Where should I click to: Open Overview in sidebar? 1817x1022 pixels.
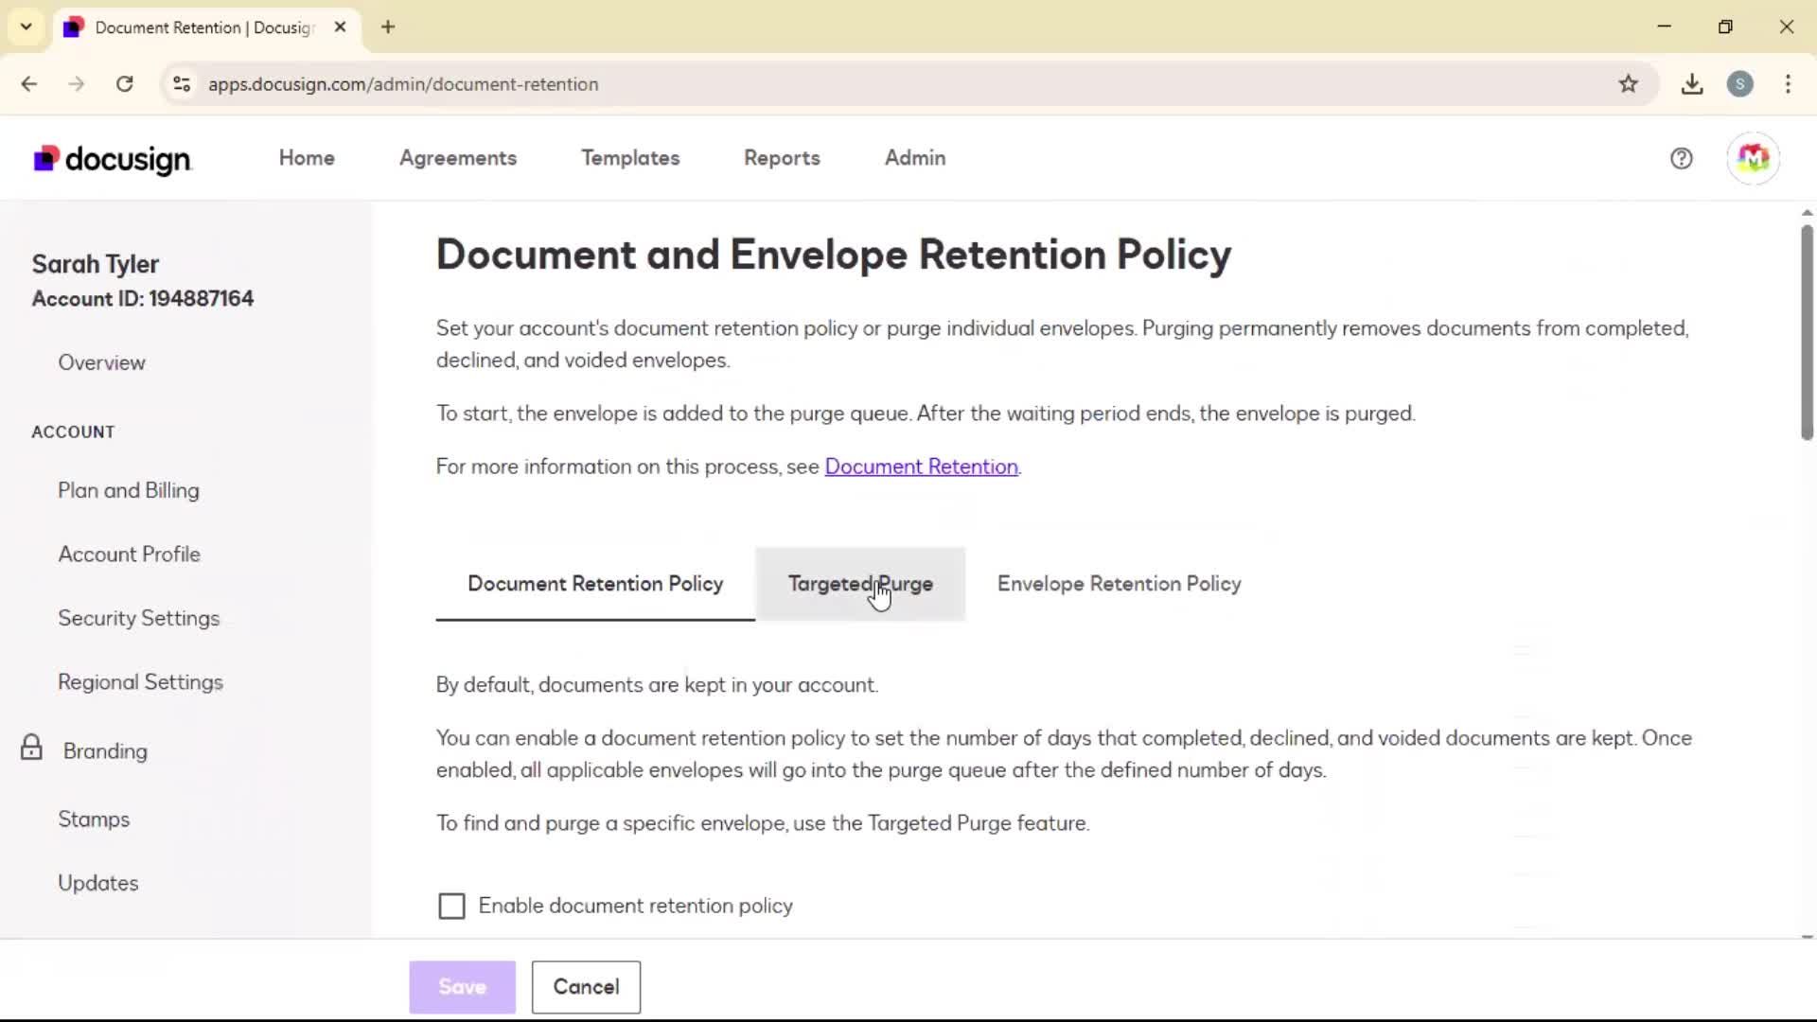pyautogui.click(x=101, y=362)
